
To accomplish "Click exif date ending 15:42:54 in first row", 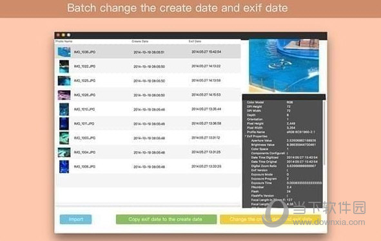I will (206, 52).
